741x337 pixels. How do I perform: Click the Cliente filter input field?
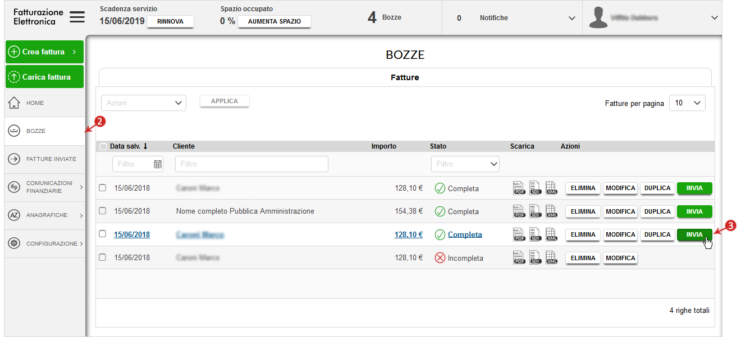(x=251, y=164)
